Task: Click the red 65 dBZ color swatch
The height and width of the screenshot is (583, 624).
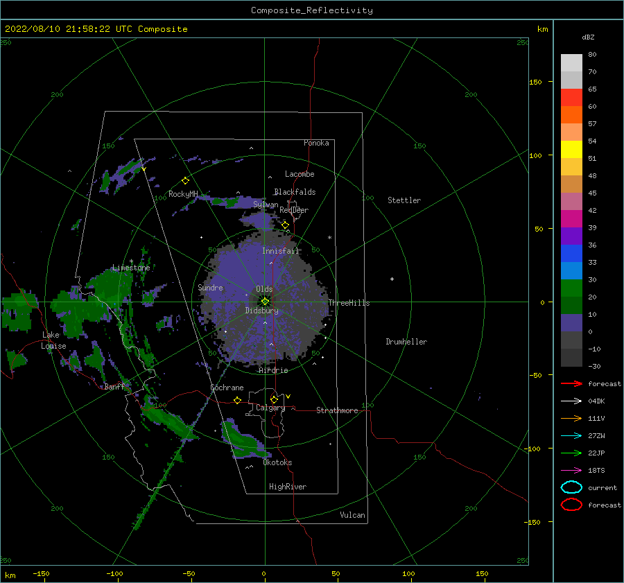Action: click(x=571, y=98)
